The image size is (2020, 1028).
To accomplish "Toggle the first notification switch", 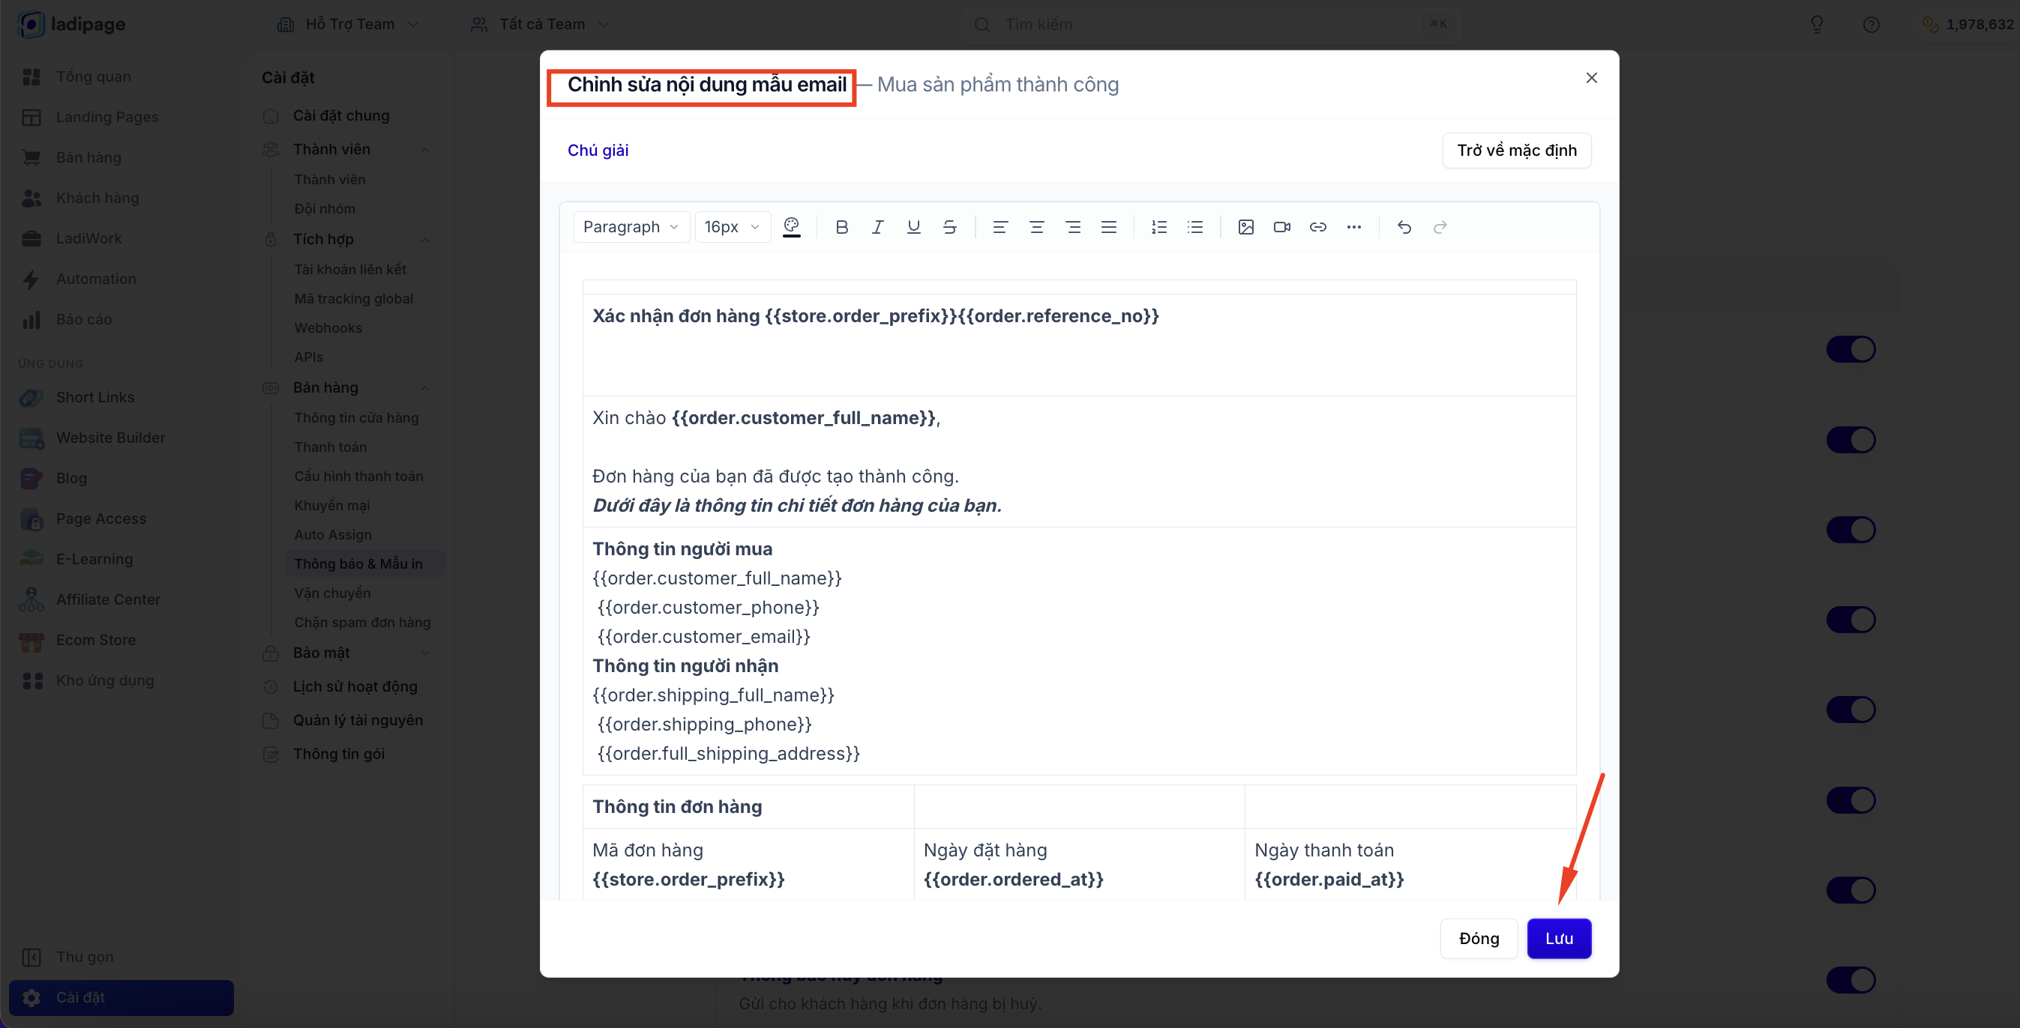I will (1851, 349).
